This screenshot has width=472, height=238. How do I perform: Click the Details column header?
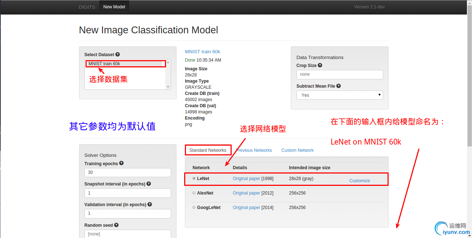pyautogui.click(x=240, y=168)
